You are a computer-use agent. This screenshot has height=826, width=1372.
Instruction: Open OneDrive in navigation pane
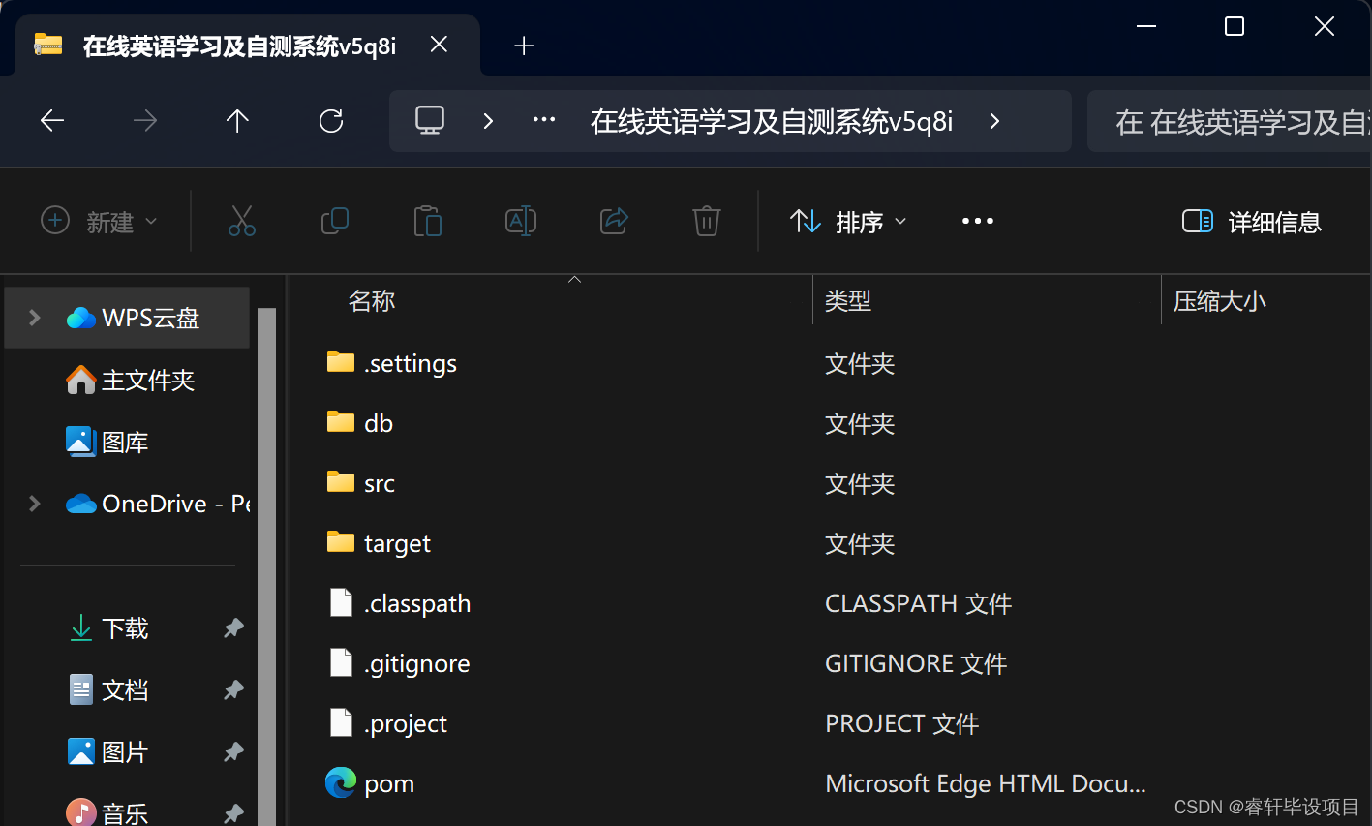[x=158, y=504]
